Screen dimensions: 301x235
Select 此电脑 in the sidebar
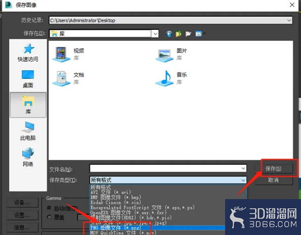click(28, 131)
